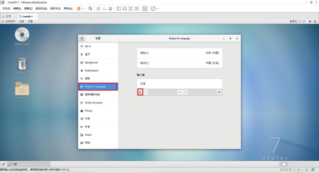Select 声音 sound in settings sidebar
Viewport: 319px width, 173px height.
click(98, 127)
